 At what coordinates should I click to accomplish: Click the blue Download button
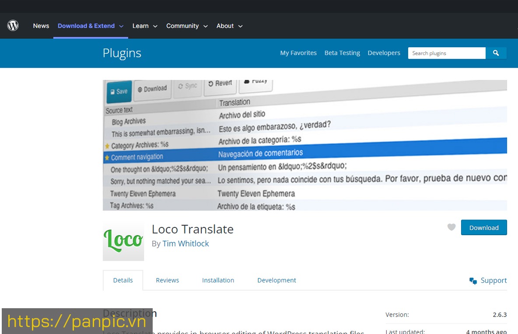(484, 227)
